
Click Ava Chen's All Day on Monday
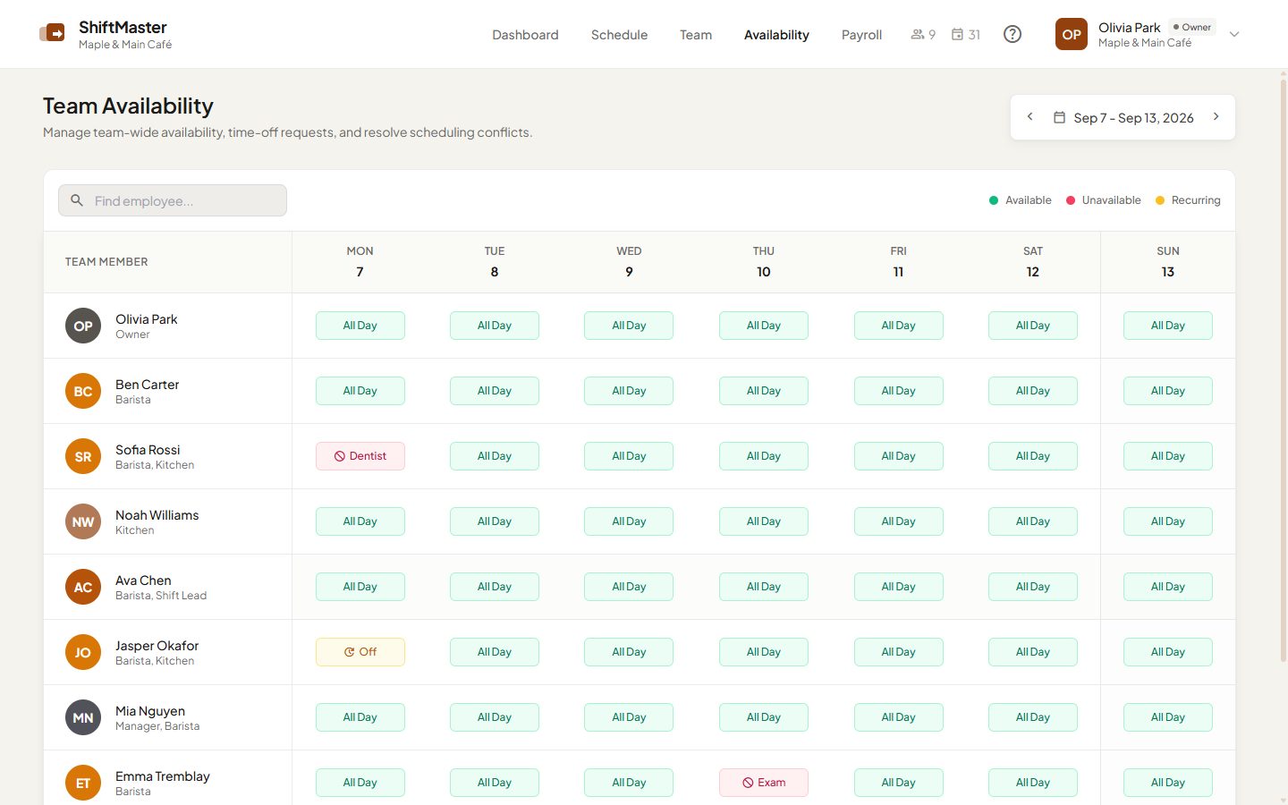tap(360, 587)
